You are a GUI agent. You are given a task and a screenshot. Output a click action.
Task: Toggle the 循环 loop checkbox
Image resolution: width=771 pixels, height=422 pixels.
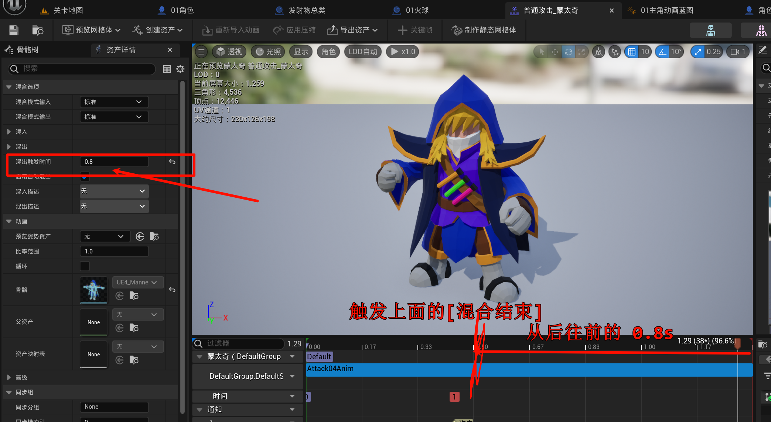click(x=85, y=266)
